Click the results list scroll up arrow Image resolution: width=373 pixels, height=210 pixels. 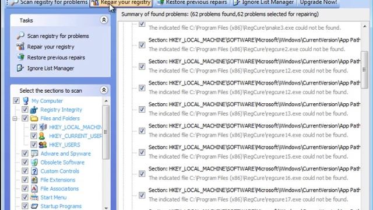coord(364,26)
